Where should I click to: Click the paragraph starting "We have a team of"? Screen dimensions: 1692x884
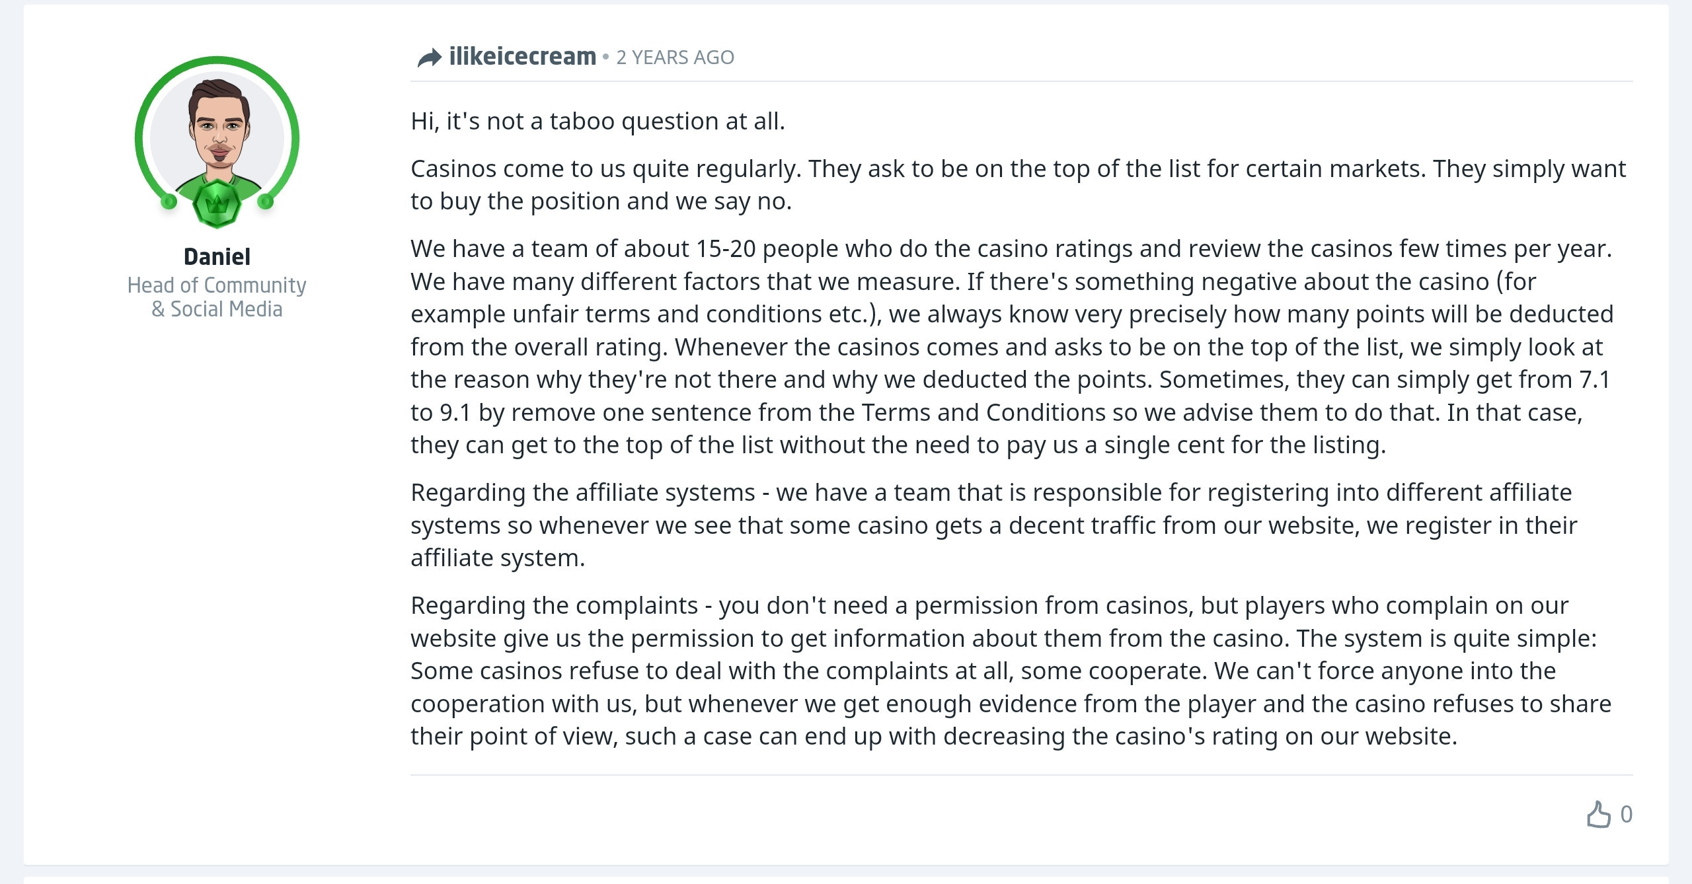(x=1012, y=347)
